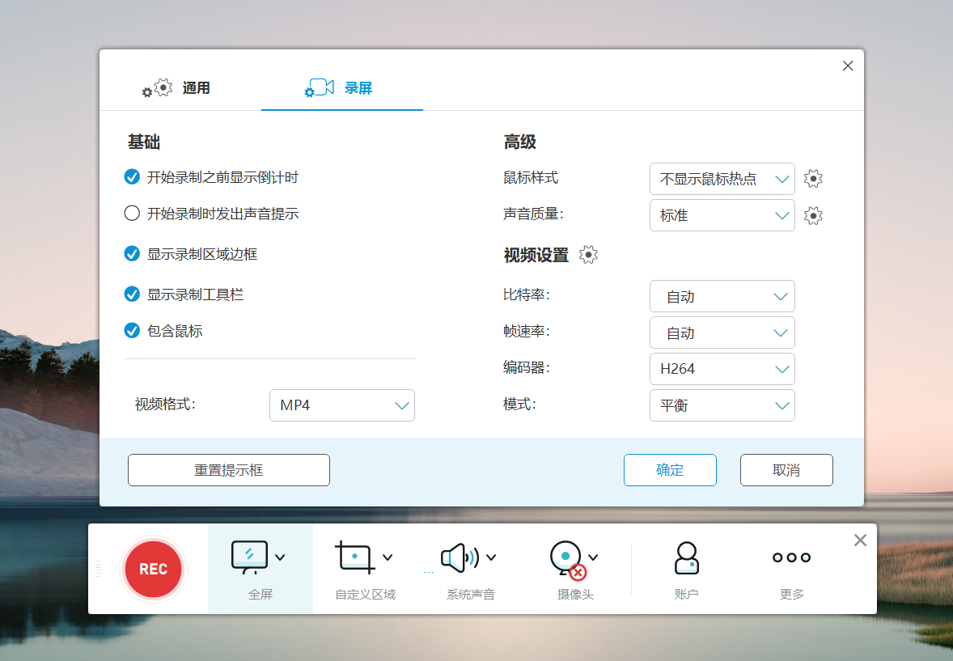
Task: Click the gear icon beside 声音质量
Action: click(813, 215)
